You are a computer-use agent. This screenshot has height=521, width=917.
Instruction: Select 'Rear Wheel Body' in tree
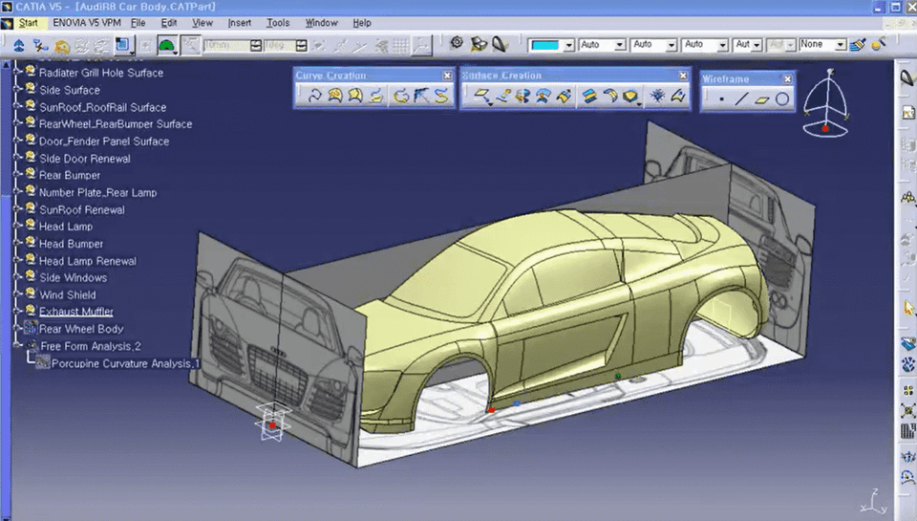click(81, 329)
